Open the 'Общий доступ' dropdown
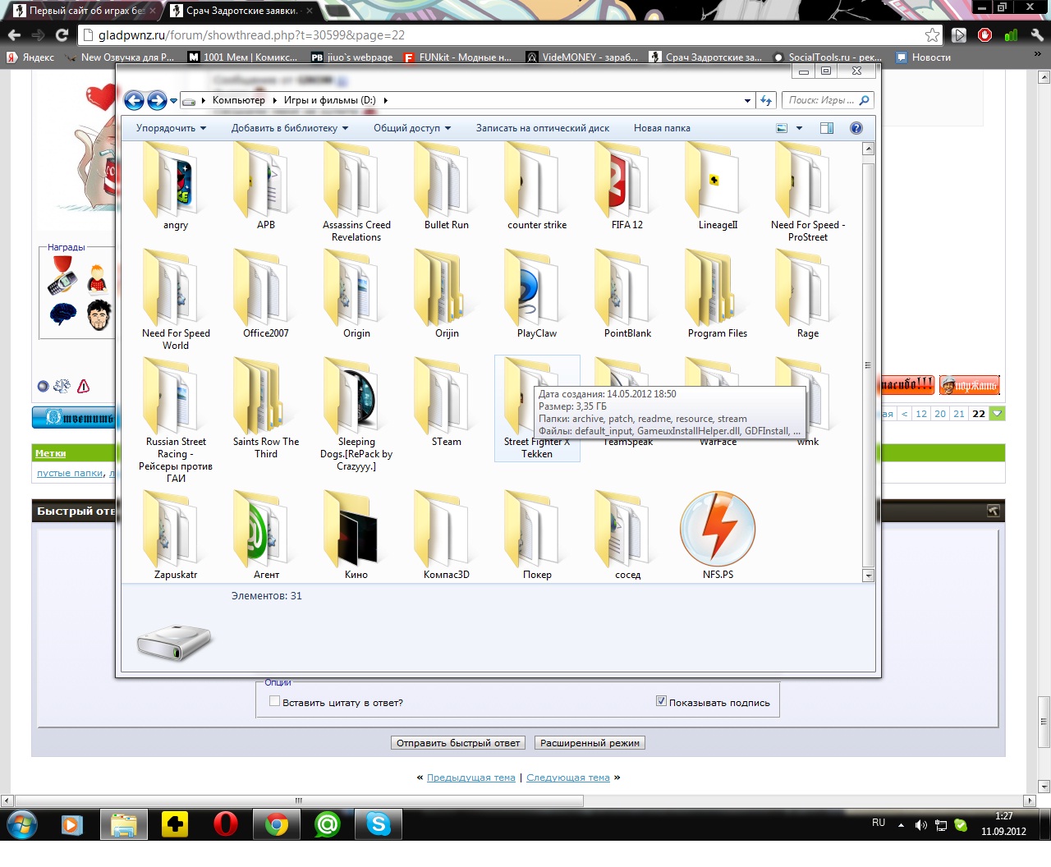 (412, 128)
